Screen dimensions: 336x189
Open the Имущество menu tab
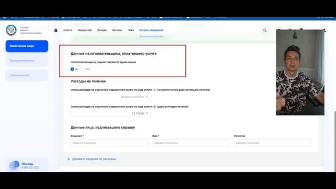(85, 30)
